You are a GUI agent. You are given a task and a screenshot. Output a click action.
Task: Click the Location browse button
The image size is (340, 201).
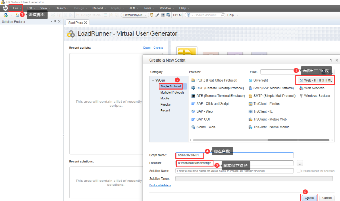[300, 163]
